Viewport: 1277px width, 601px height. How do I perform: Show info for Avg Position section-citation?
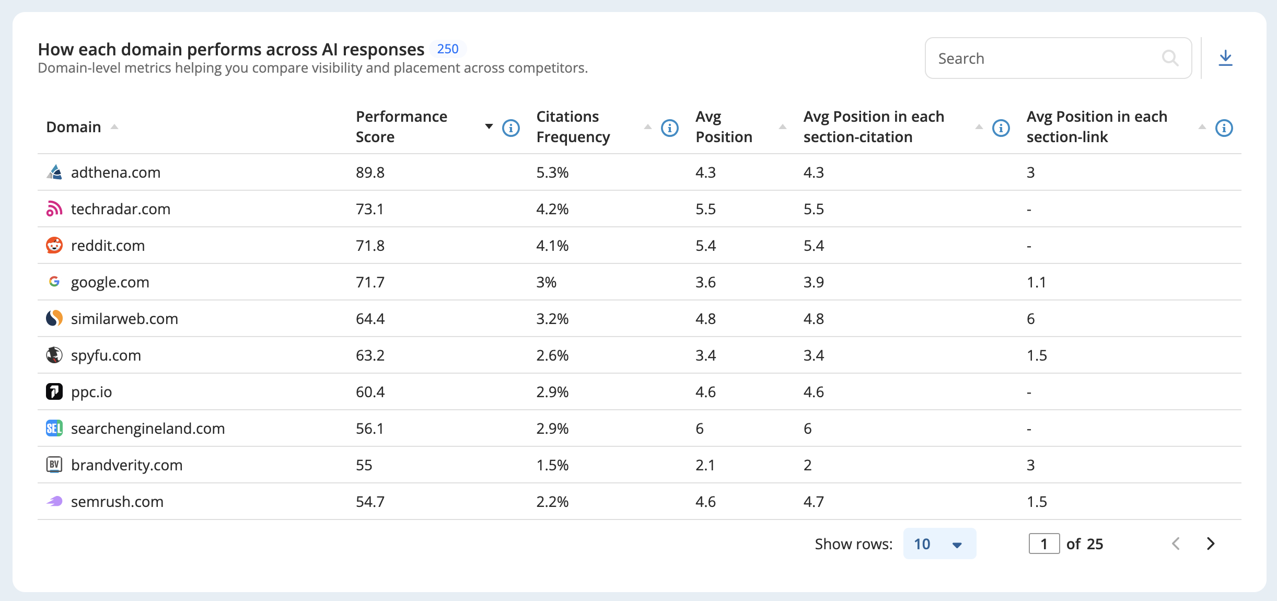click(1001, 128)
